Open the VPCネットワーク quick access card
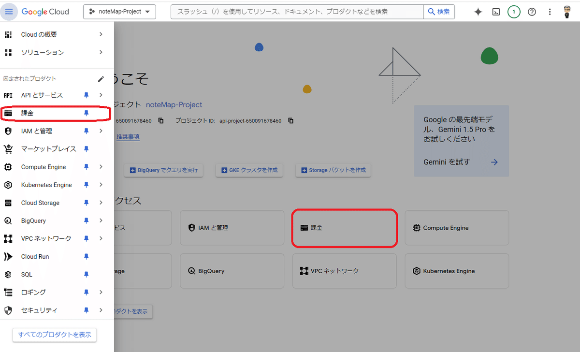The image size is (580, 352). pyautogui.click(x=345, y=271)
